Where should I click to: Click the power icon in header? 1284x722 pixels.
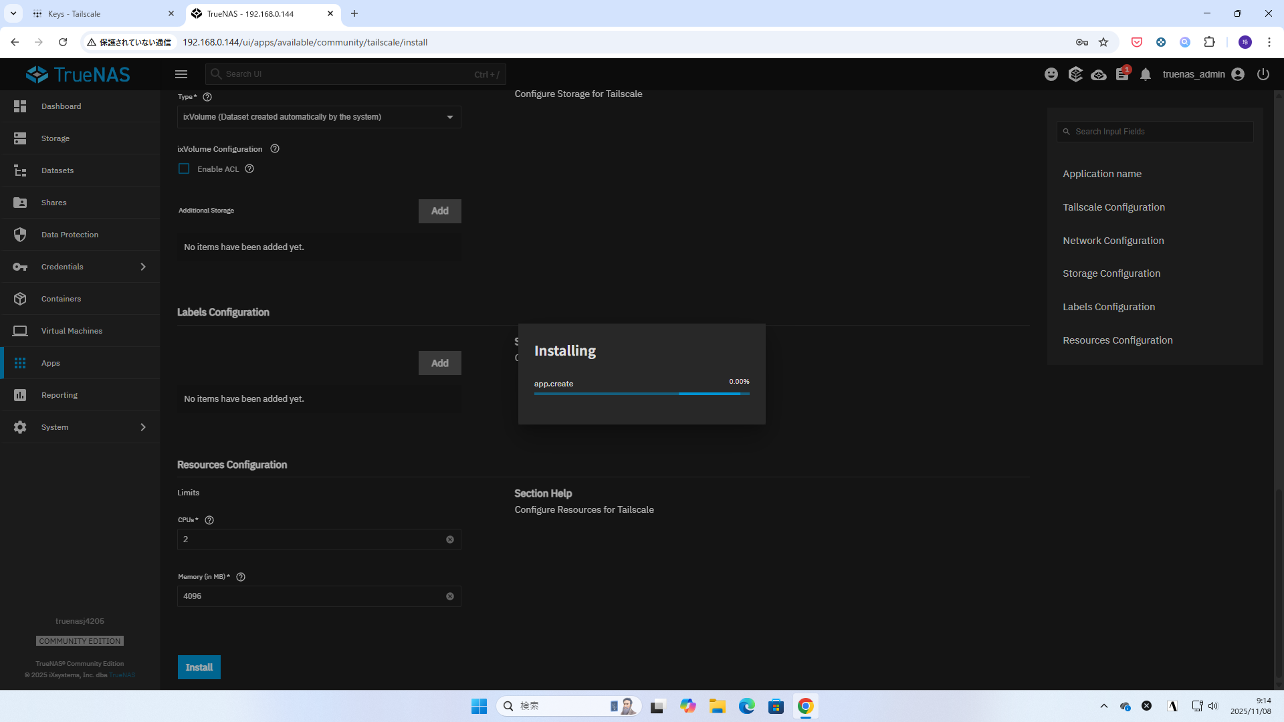click(x=1263, y=74)
